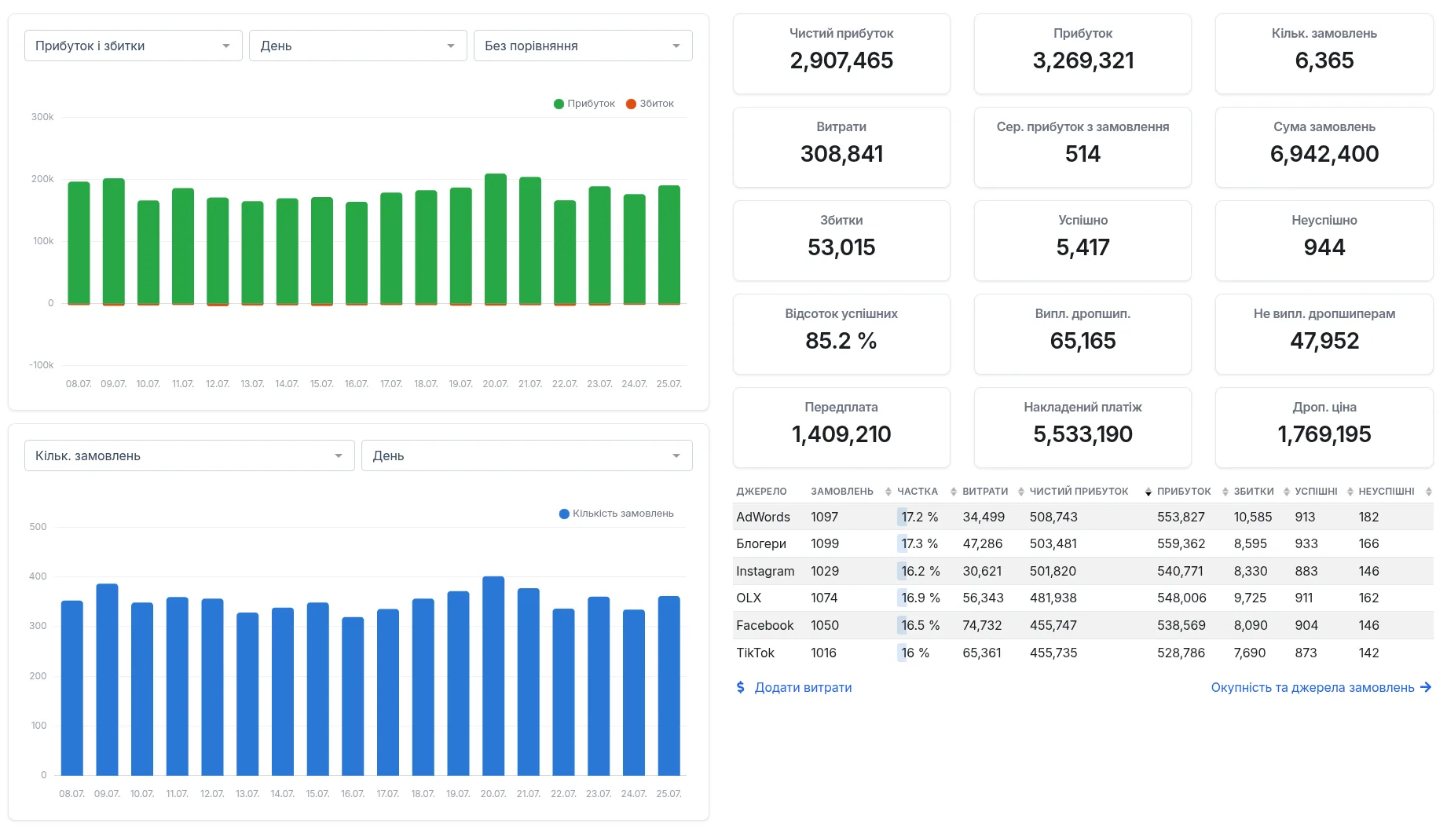Click the ДЖЕРЕЛО column header
This screenshot has height=834, width=1447.
761,492
